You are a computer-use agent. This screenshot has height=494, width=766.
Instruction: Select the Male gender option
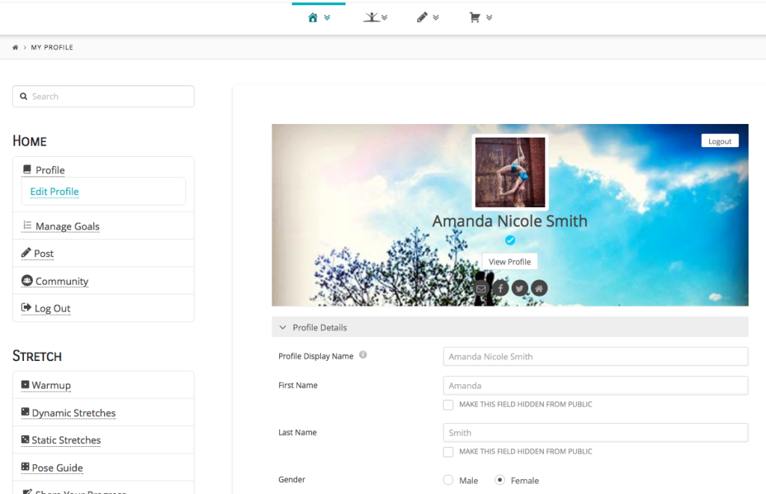(x=448, y=481)
